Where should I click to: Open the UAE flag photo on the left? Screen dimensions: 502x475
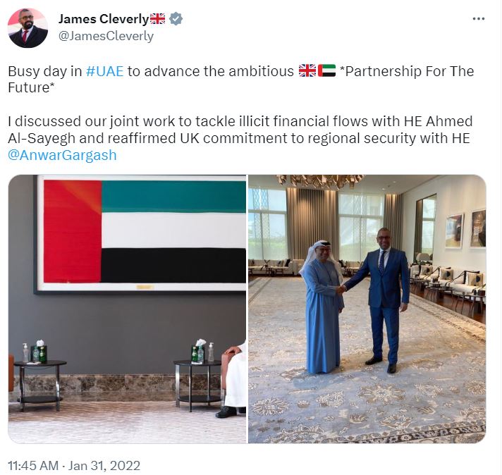point(127,309)
